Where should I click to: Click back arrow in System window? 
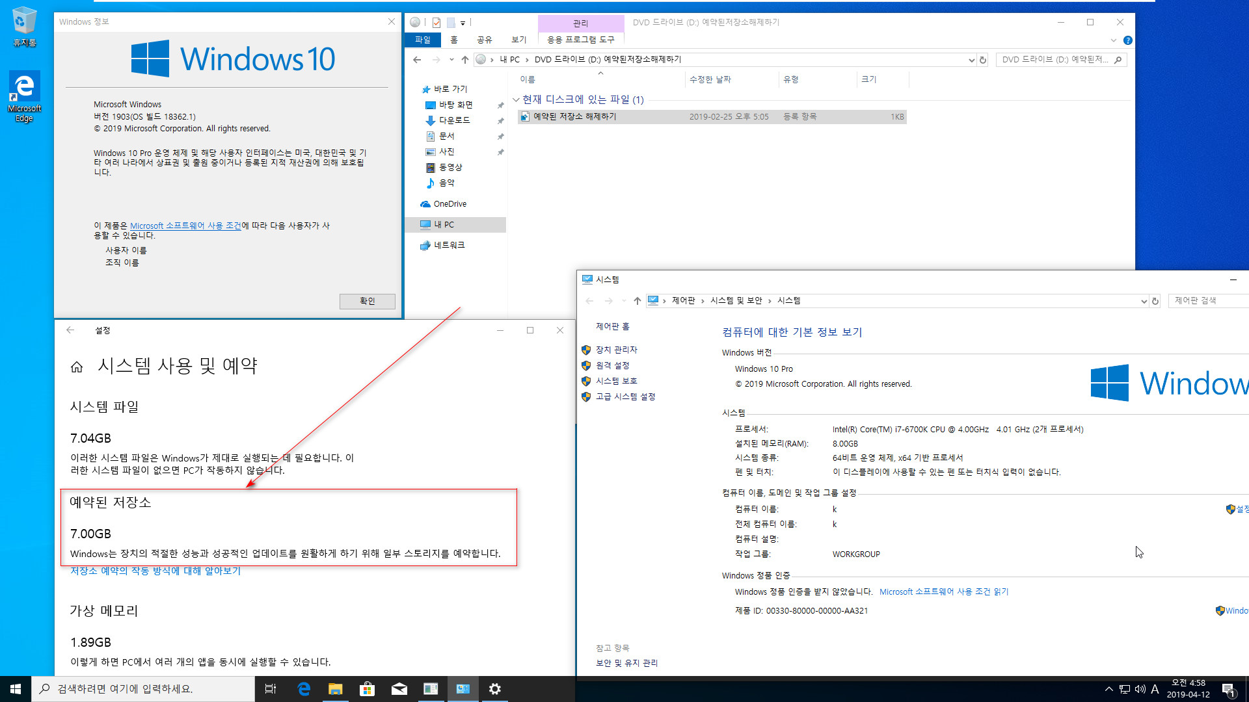tap(589, 301)
